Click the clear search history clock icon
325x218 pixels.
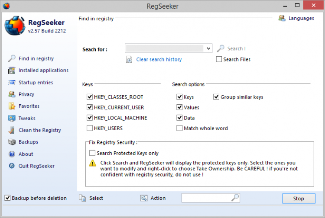(129, 60)
